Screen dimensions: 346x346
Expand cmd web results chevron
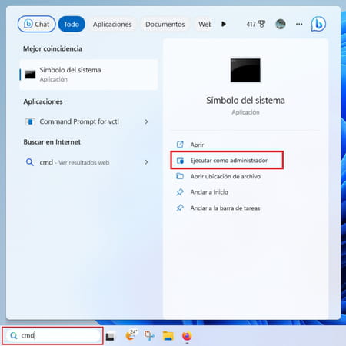pos(146,162)
